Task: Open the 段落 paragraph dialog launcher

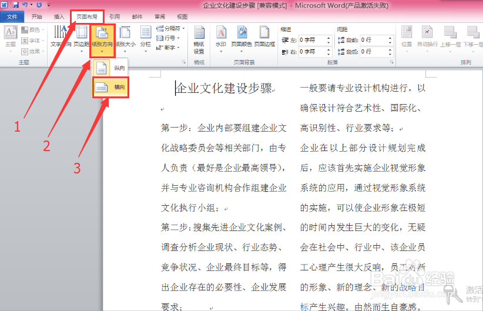Action: pyautogui.click(x=392, y=62)
